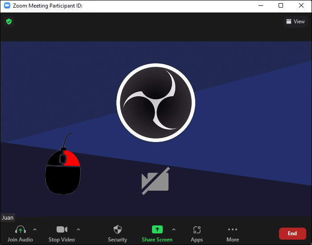Click the OBS logo in video feed
312x245 pixels.
click(x=156, y=102)
